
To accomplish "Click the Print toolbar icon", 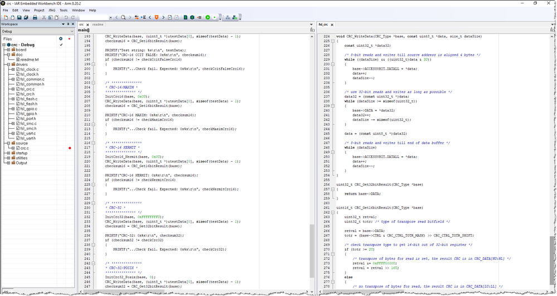I will pyautogui.click(x=35, y=18).
